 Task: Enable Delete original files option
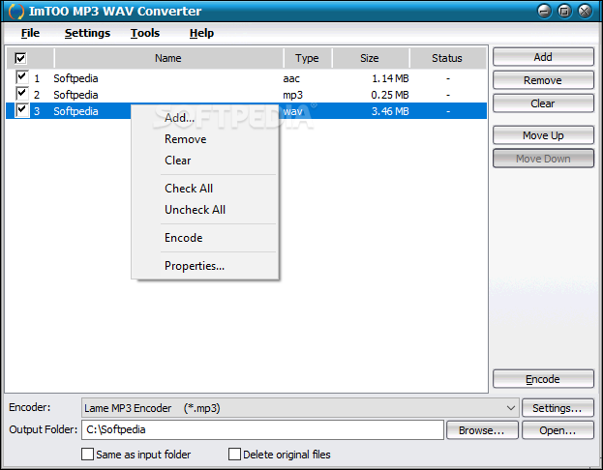coord(234,454)
